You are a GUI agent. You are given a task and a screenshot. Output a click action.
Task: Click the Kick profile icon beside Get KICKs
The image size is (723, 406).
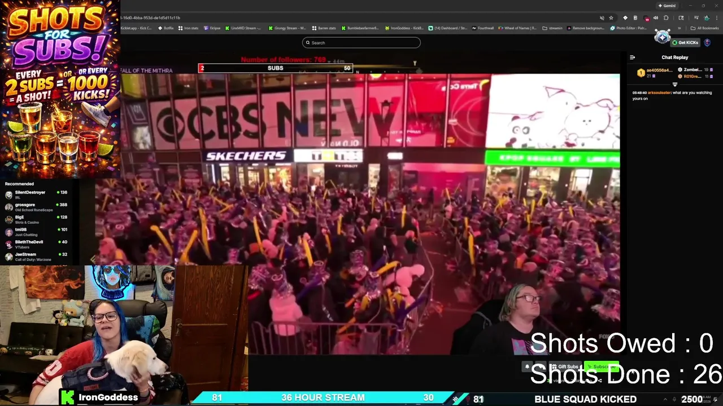click(x=707, y=42)
